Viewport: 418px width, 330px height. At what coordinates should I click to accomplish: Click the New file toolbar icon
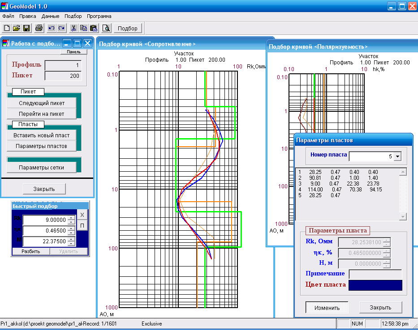(x=7, y=28)
